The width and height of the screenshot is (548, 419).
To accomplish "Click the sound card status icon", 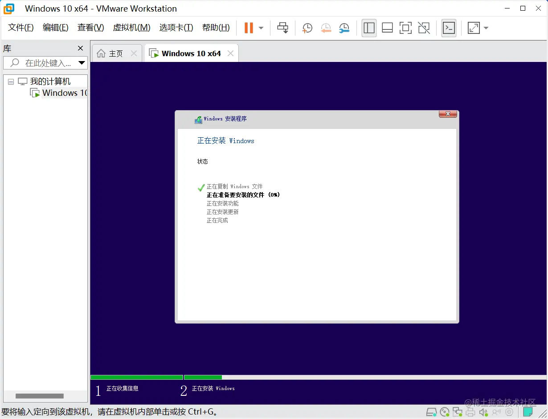I will (483, 412).
